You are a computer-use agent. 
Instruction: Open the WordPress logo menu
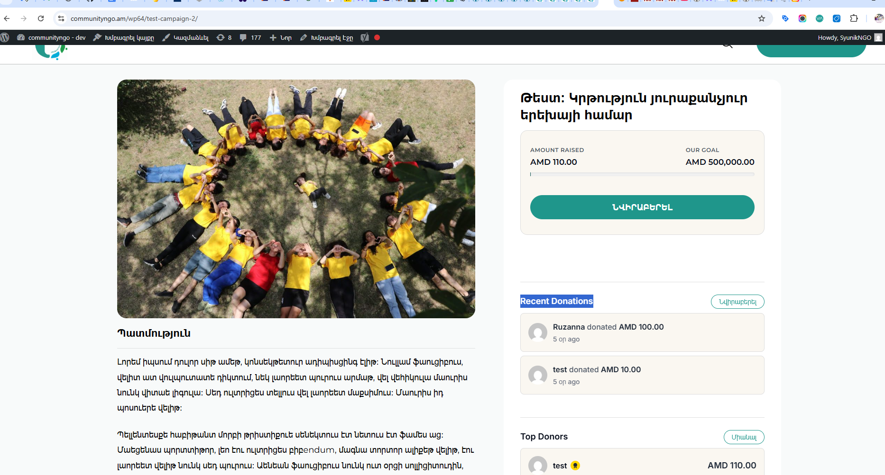click(5, 37)
